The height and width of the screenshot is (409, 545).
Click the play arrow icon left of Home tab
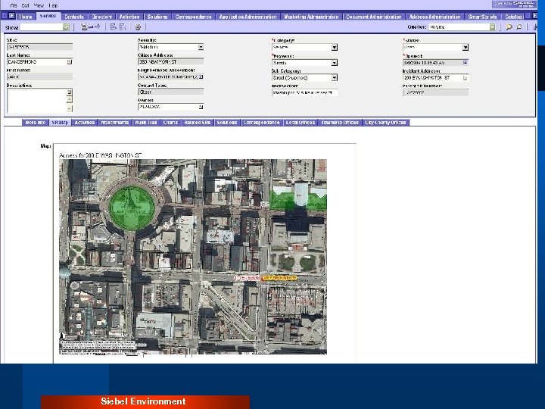12,16
